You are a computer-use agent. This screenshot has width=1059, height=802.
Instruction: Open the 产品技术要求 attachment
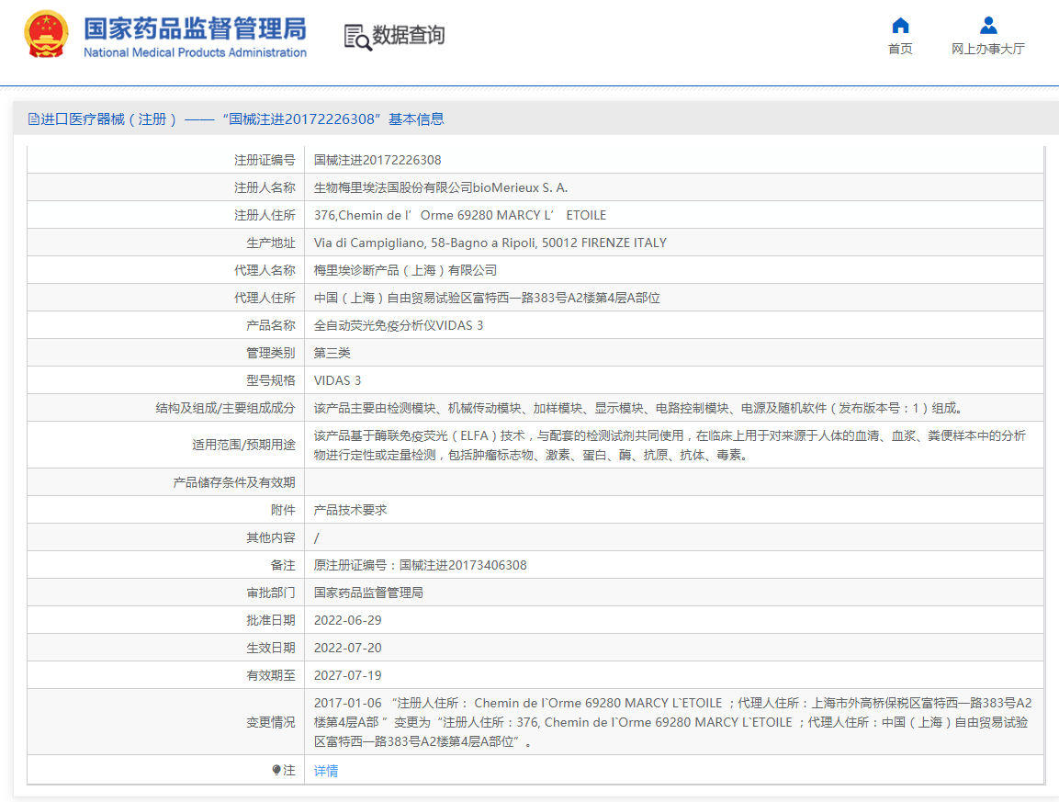pyautogui.click(x=350, y=510)
